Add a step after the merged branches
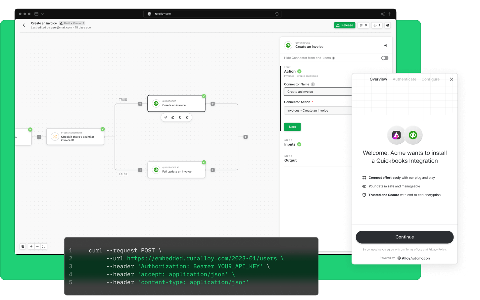Screen dimensions: 480x300 [x=245, y=137]
